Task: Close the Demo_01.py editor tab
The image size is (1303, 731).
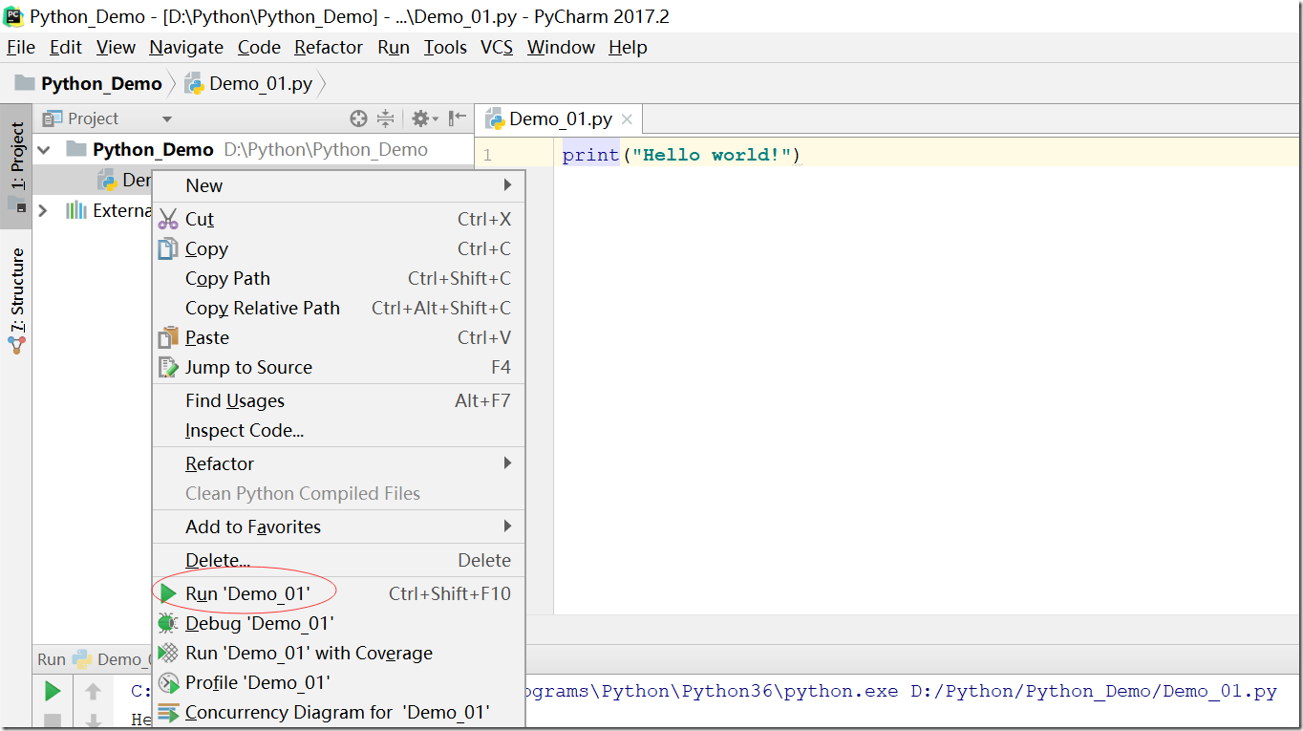Action: (x=627, y=119)
